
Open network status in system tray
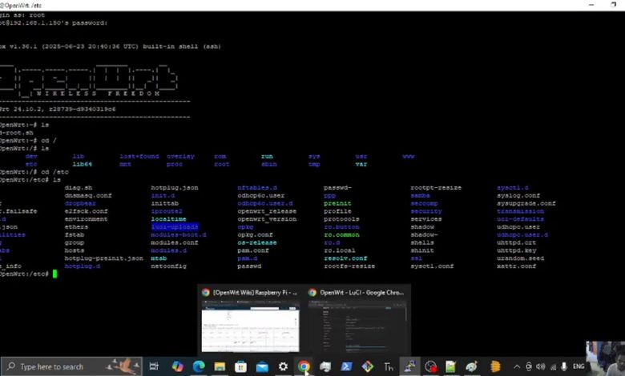click(553, 367)
